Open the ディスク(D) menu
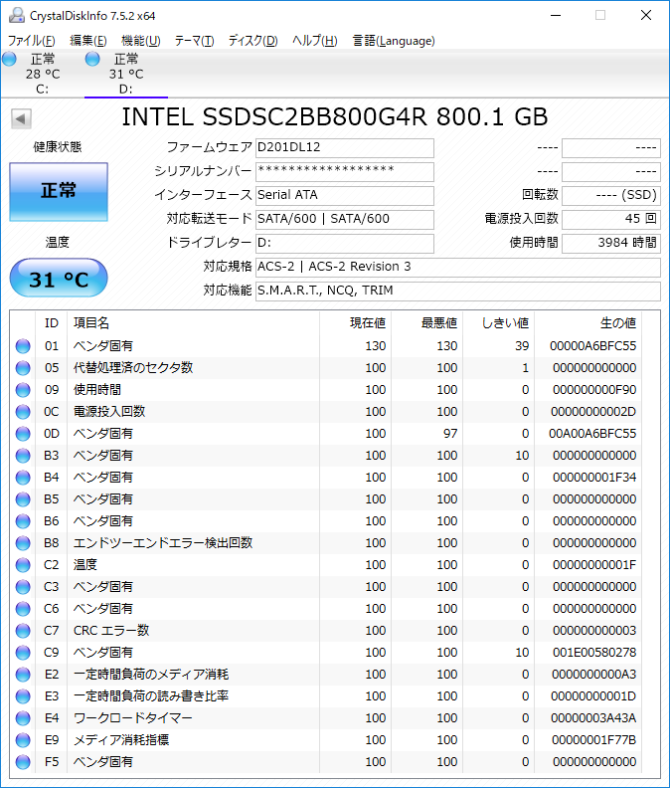 click(252, 41)
